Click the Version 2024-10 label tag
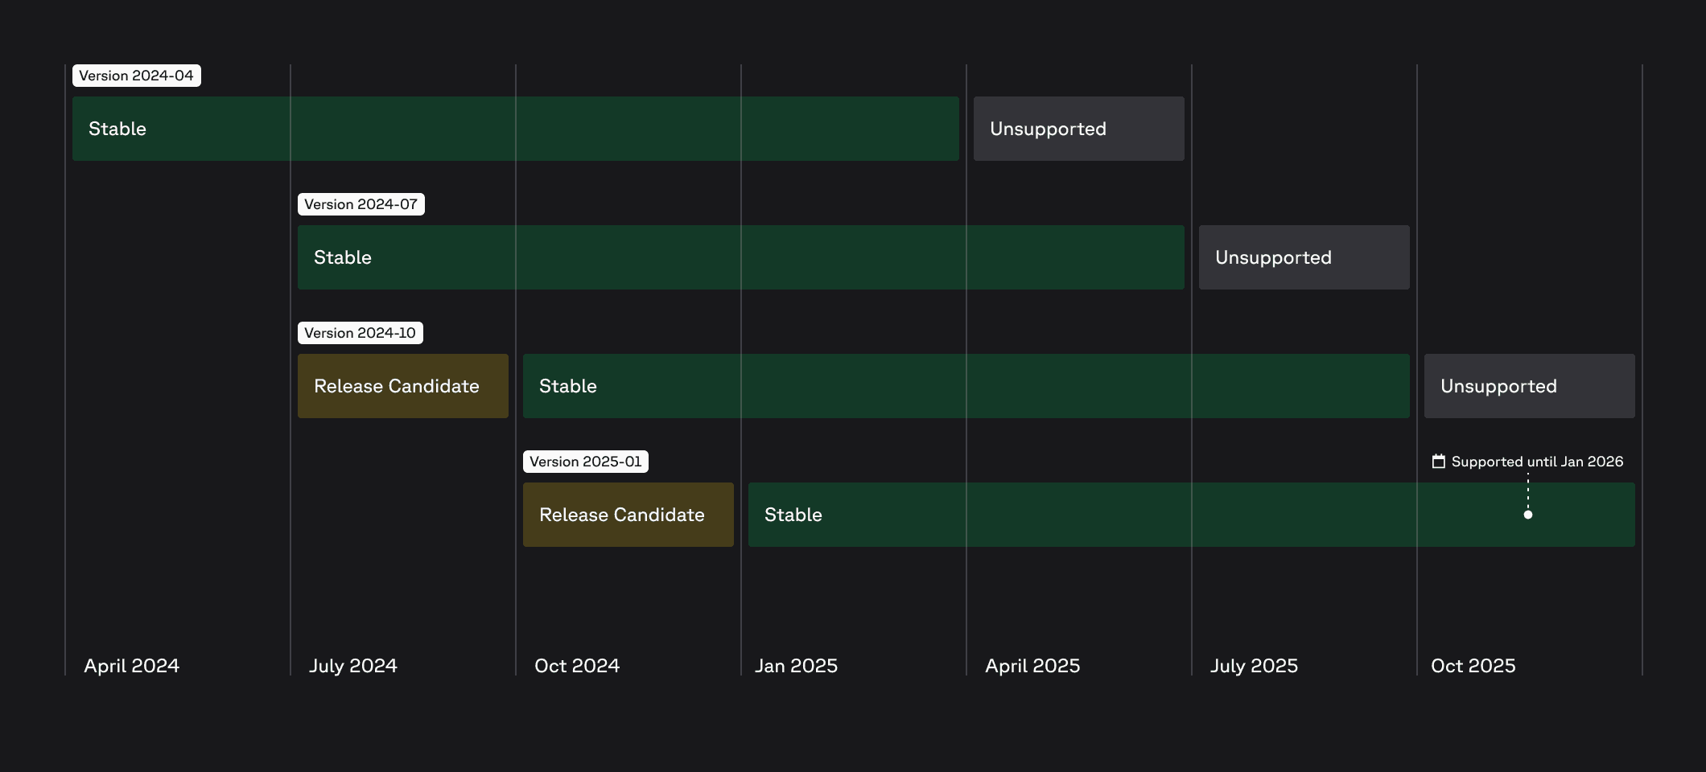 360,333
